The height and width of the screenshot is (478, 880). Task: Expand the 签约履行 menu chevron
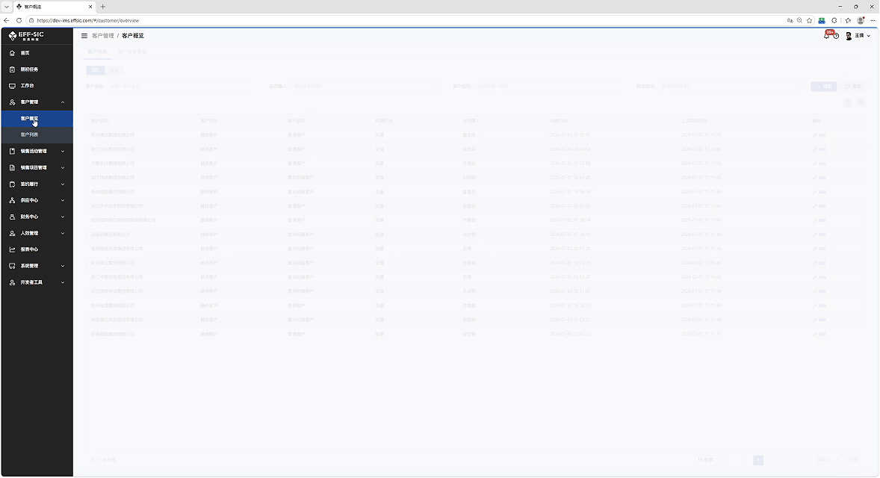click(x=63, y=184)
